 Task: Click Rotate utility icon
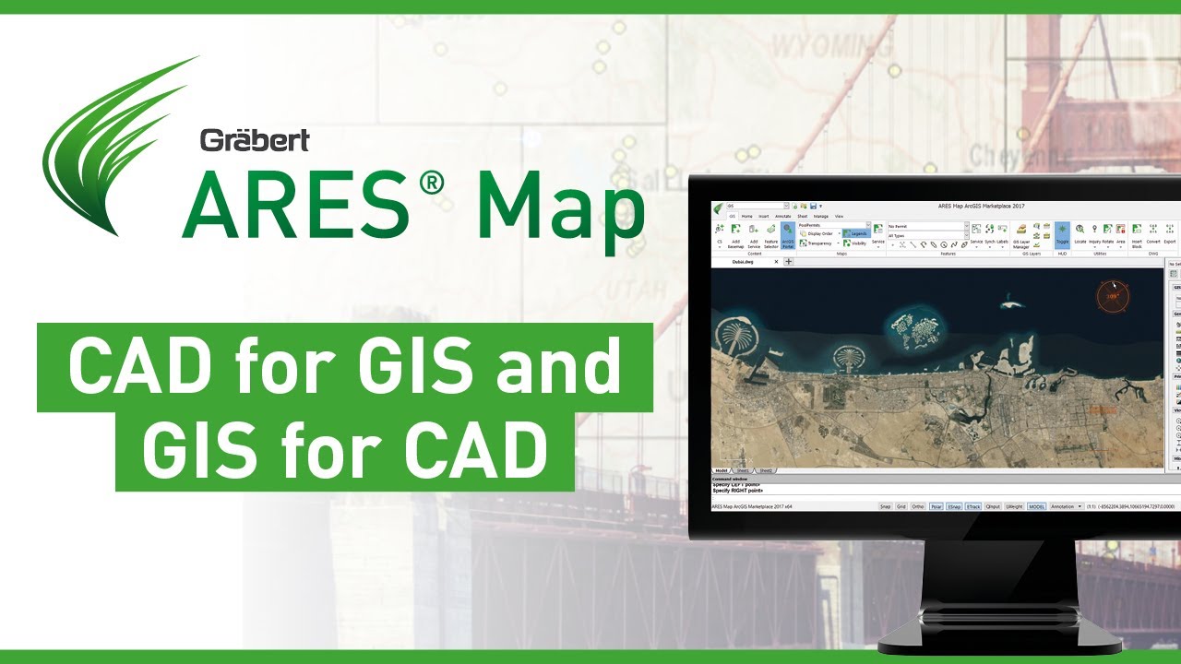[1107, 235]
